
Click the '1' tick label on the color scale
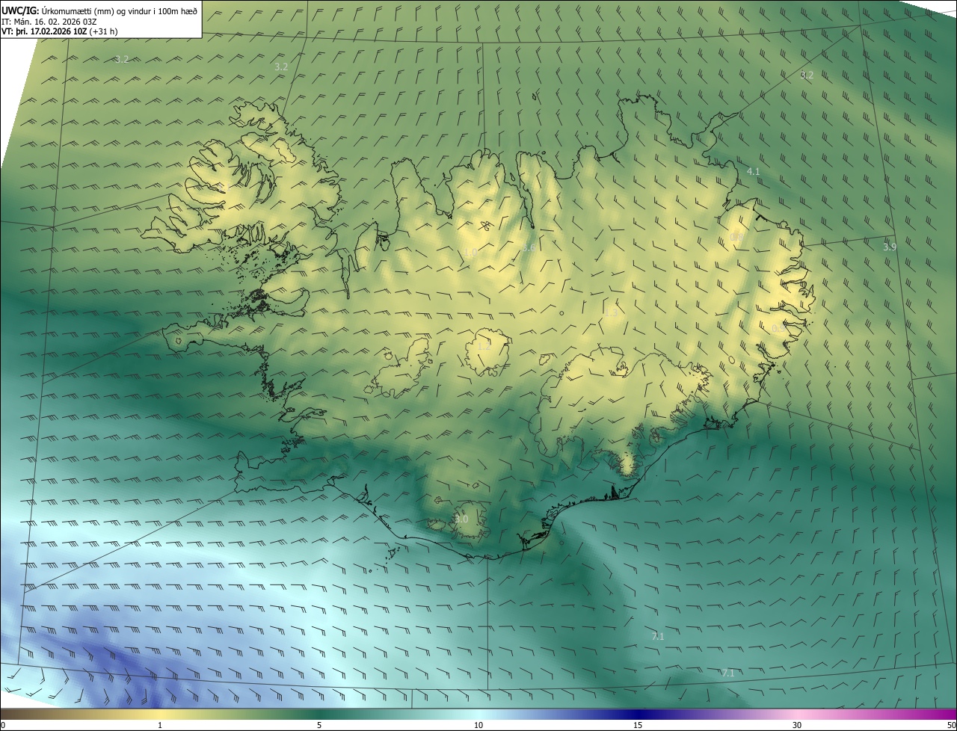160,725
